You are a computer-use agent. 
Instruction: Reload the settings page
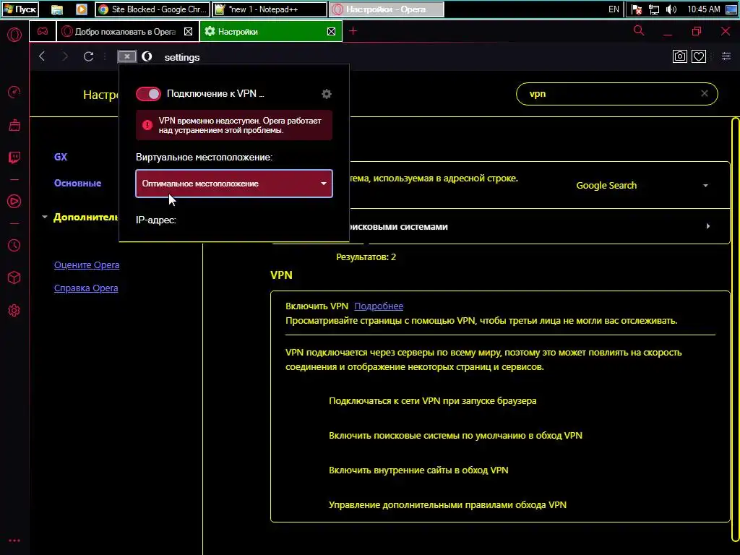click(x=88, y=56)
